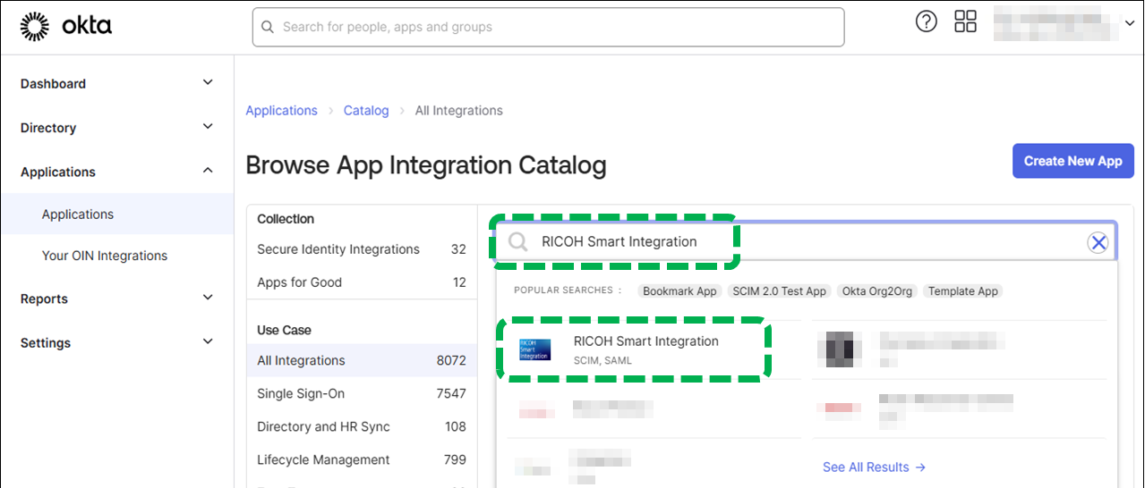Choose the Bookmark App popular search
This screenshot has width=1145, height=488.
(679, 291)
